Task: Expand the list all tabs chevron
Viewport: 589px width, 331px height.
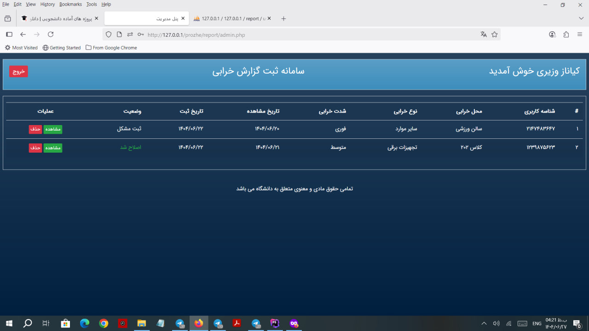Action: click(x=581, y=18)
